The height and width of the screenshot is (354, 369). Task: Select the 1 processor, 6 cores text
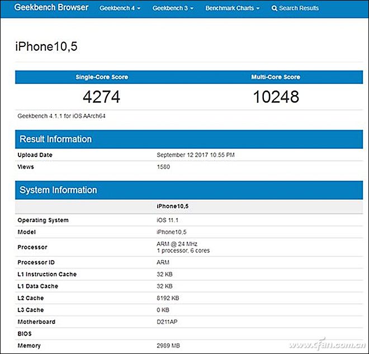pos(183,251)
